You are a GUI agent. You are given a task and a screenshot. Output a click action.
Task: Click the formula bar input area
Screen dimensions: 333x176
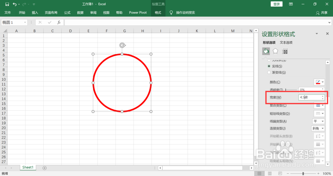pos(196,23)
